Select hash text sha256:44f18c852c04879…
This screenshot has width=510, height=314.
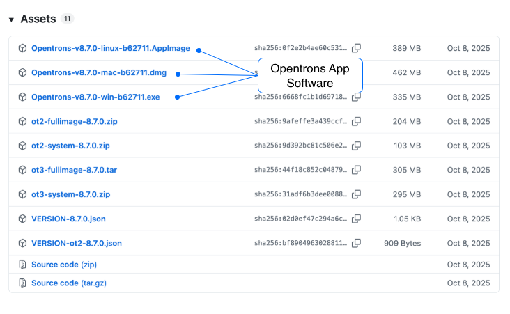(x=301, y=170)
